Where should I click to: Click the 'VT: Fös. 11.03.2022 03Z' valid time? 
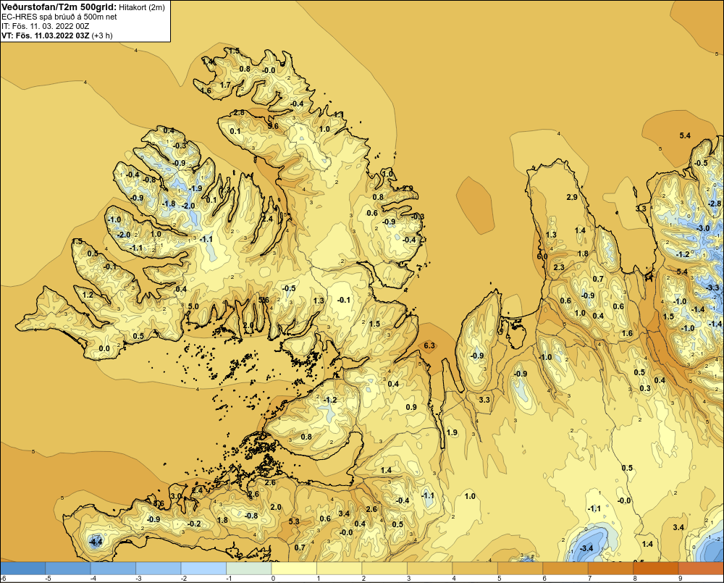(x=45, y=35)
